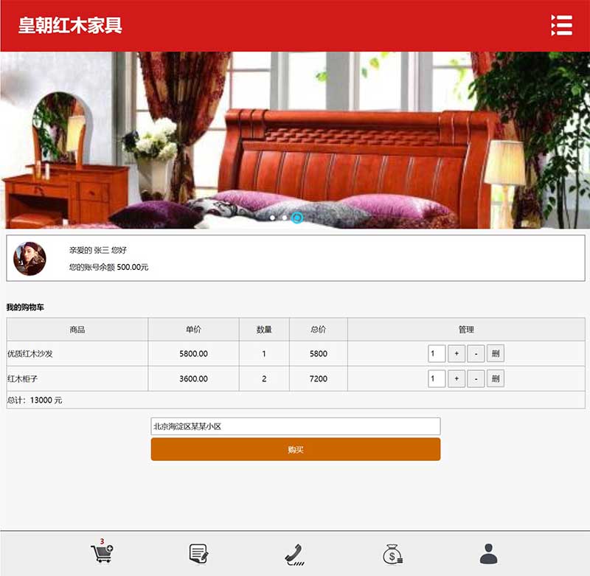Select the first carousel dot indicator
Screen dimensions: 590x576
coord(272,218)
